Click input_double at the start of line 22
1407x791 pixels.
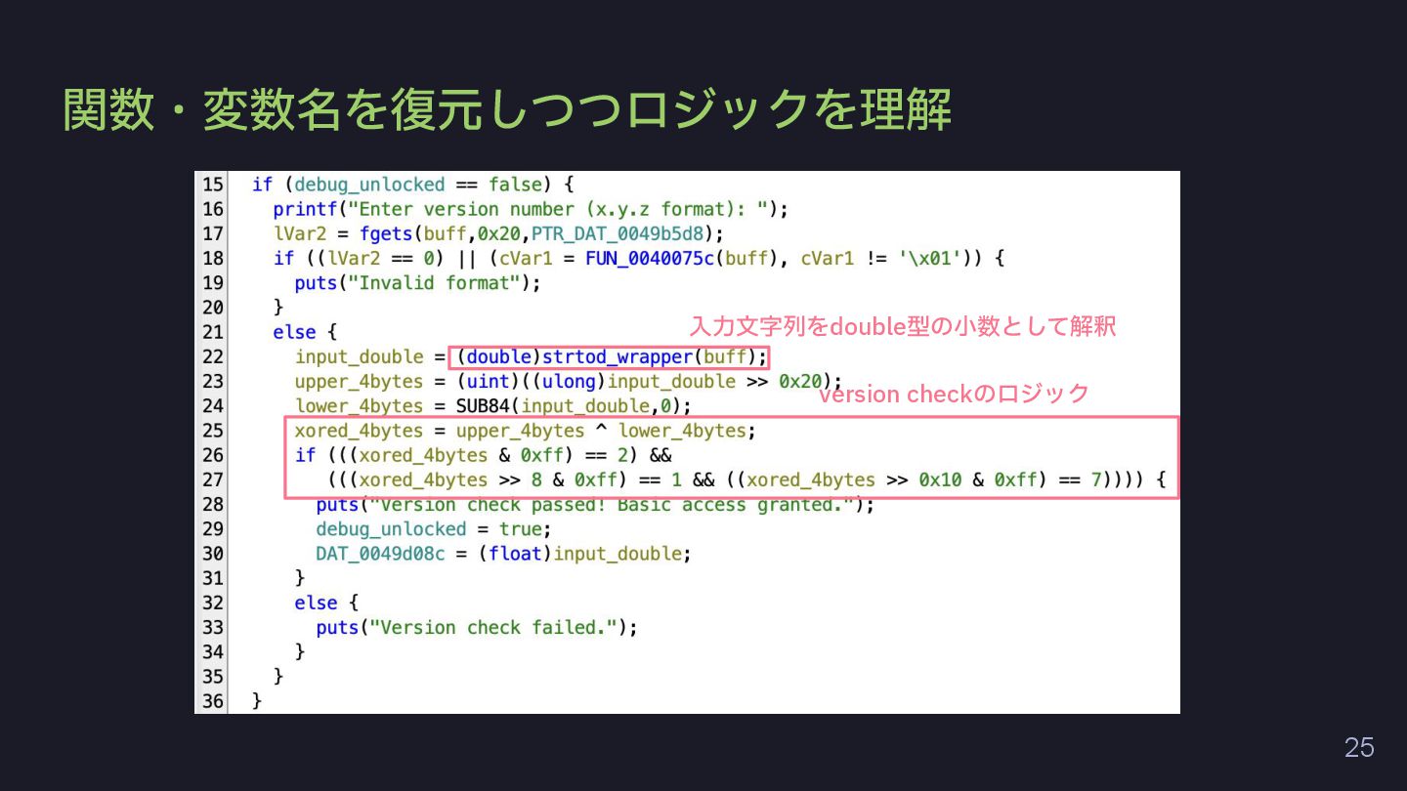point(359,356)
